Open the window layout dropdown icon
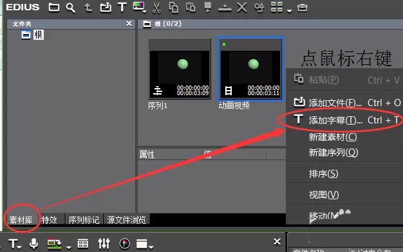Screen dimensions: 403x252 tap(144, 244)
